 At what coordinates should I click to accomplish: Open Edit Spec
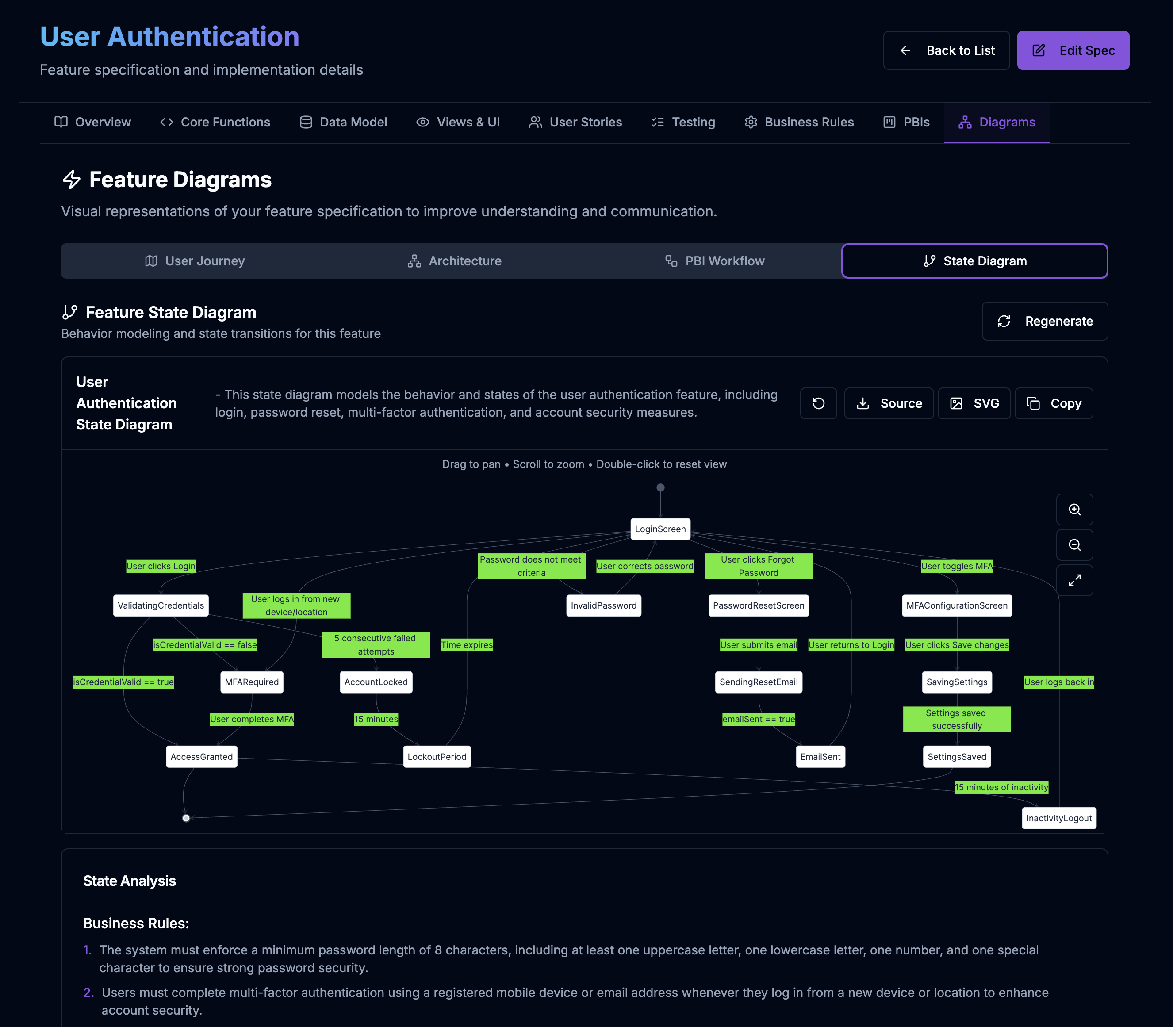[1073, 50]
